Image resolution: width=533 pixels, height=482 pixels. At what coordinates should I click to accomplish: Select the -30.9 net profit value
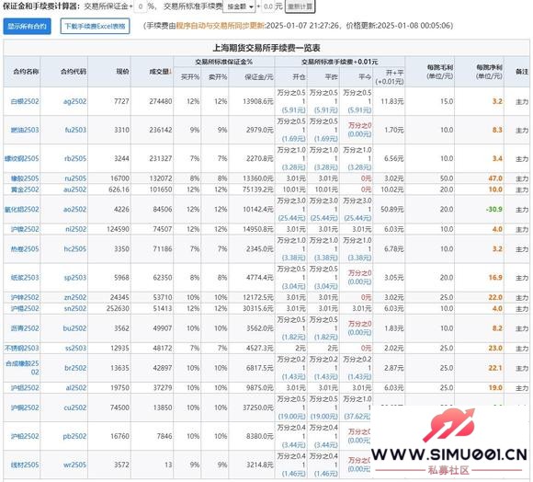pyautogui.click(x=494, y=209)
